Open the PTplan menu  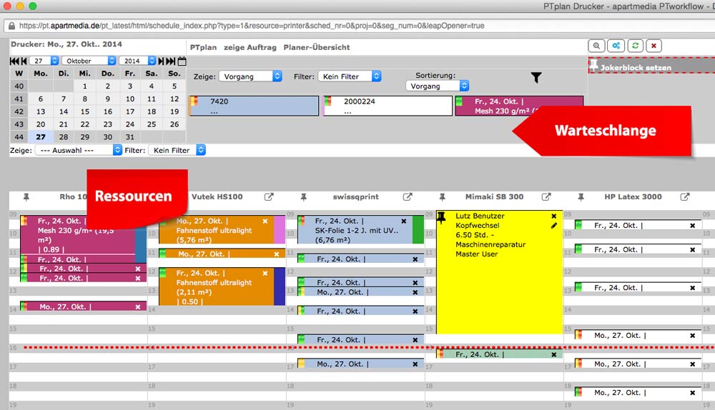click(x=203, y=47)
